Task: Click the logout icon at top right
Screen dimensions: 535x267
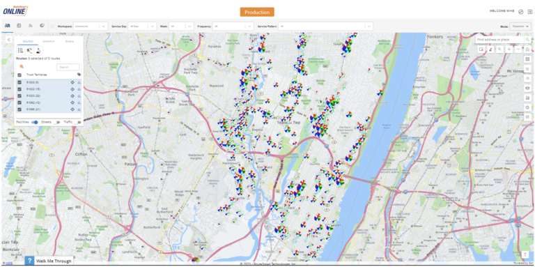Action: pos(530,11)
